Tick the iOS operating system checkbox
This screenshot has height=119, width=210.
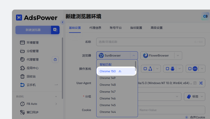point(190,68)
